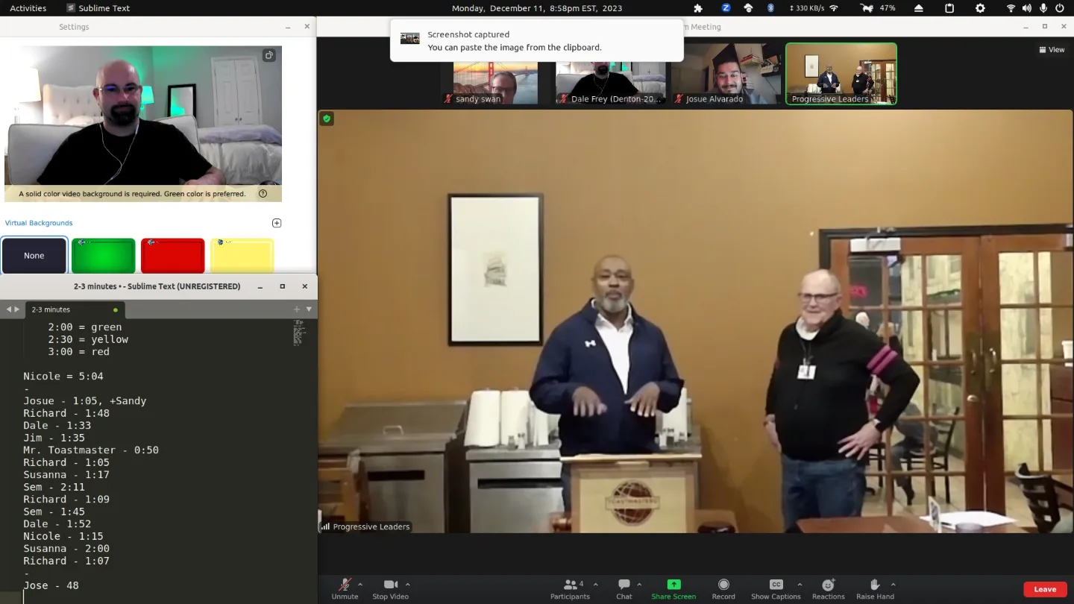Open the extensions puzzle icon in the top bar

[698, 8]
